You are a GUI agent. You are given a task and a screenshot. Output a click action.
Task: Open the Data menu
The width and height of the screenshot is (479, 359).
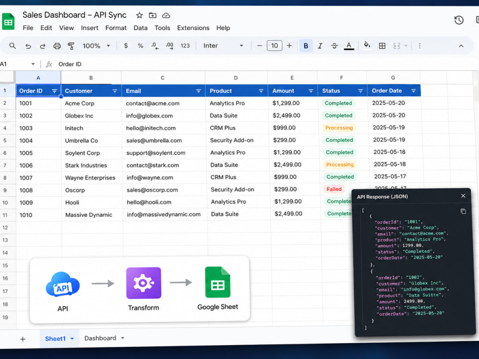(x=140, y=28)
